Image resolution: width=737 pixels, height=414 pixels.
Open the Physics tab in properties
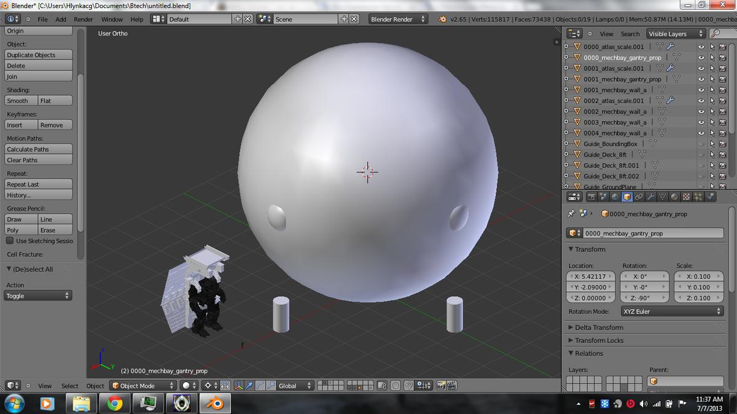point(709,197)
